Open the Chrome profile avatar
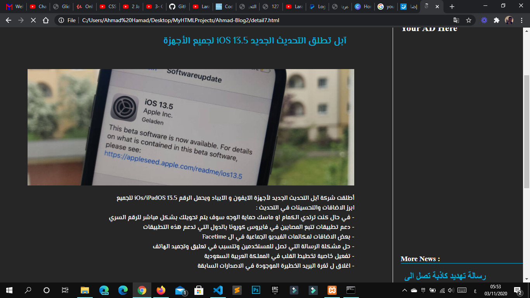 pos(509,20)
